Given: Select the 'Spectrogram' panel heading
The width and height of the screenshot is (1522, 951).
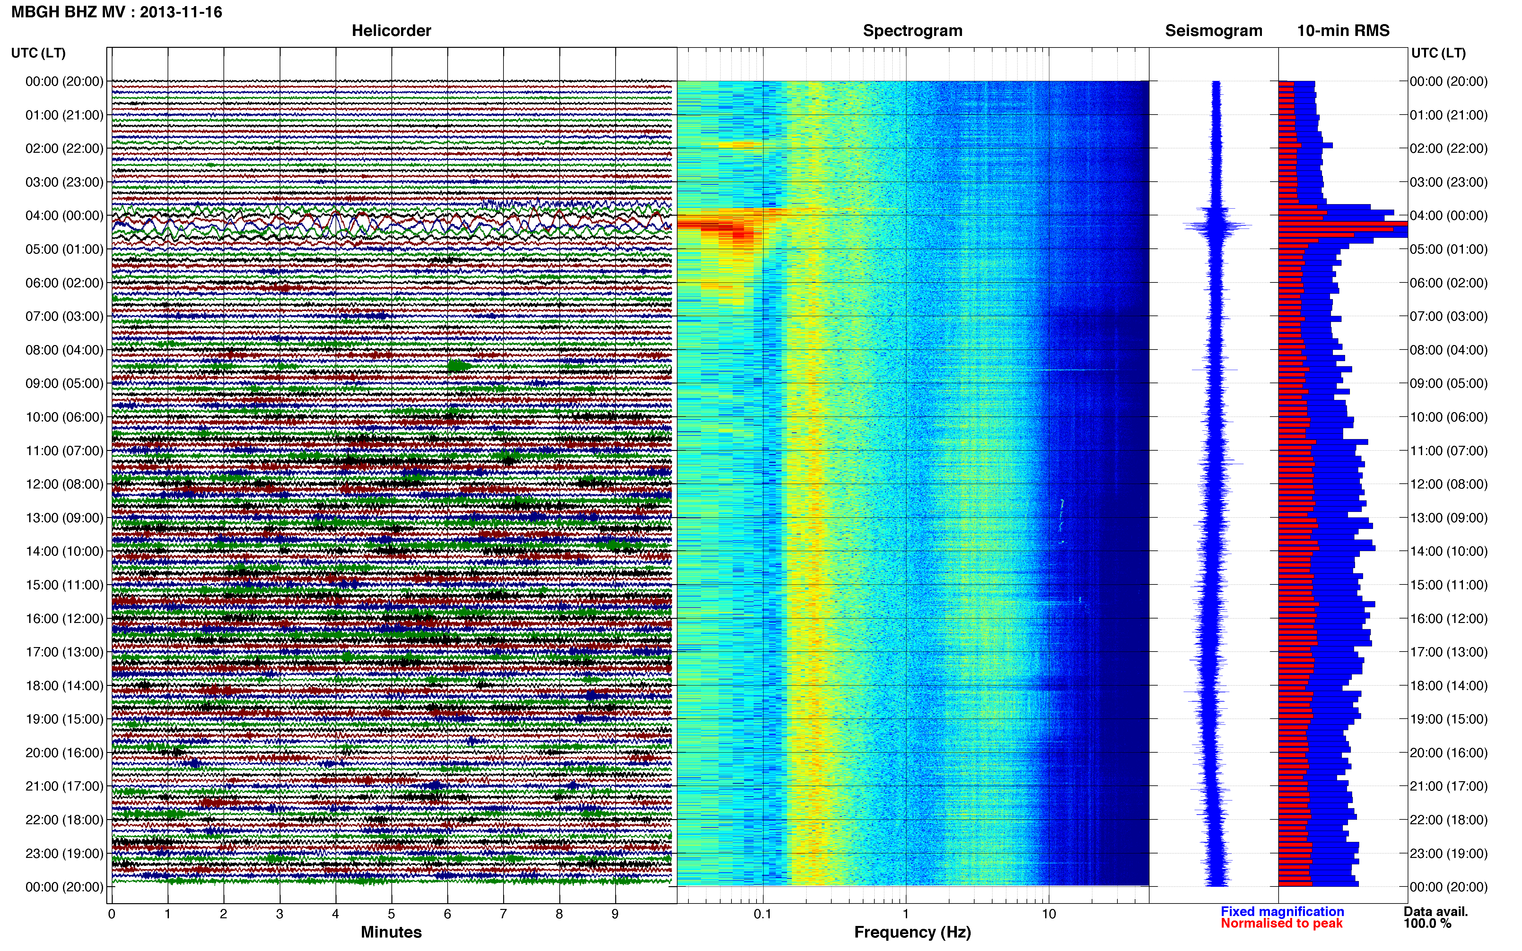Looking at the screenshot, I should click(912, 31).
